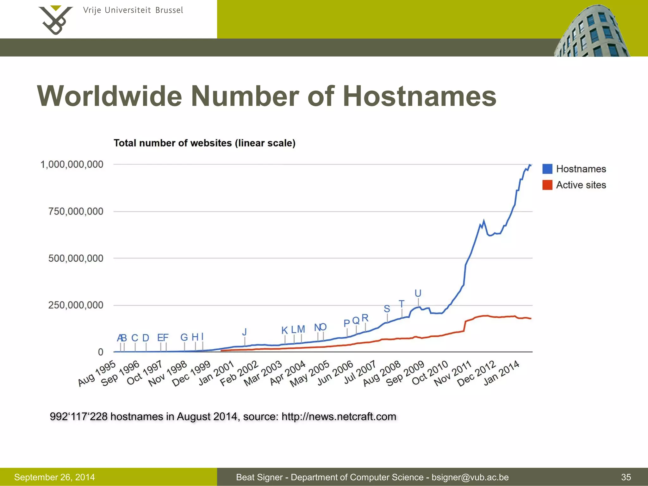Click timeline marker G
Screen dimensions: 648x486
click(184, 337)
